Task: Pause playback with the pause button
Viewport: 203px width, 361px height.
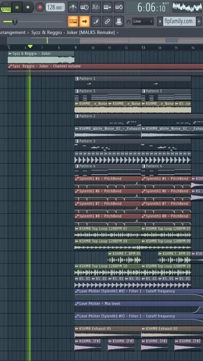Action: (x=17, y=7)
